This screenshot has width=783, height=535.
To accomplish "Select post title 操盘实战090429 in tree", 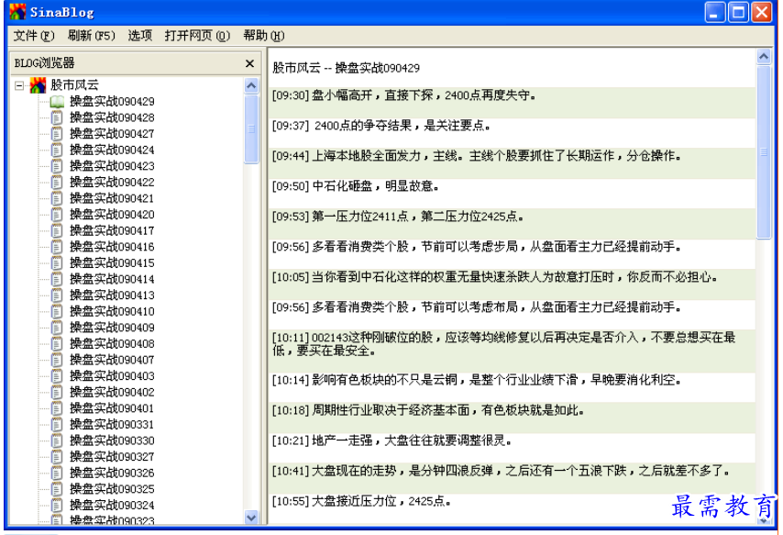I will click(x=112, y=102).
